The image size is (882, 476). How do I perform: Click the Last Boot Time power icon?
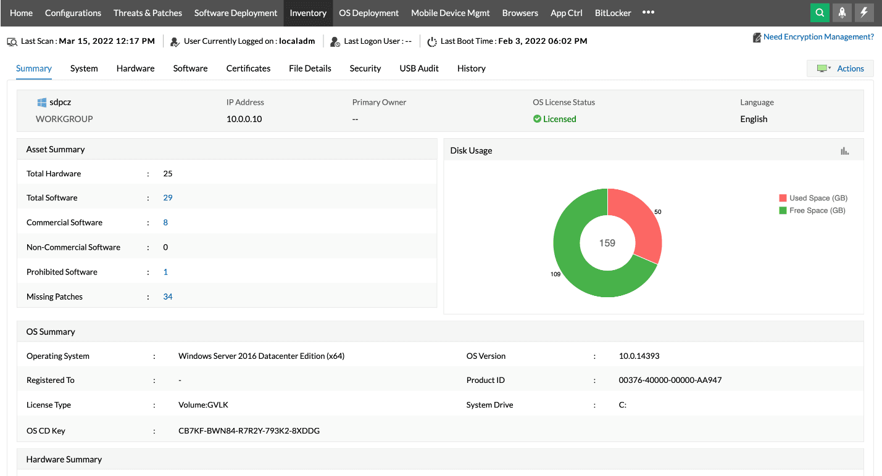click(x=432, y=41)
